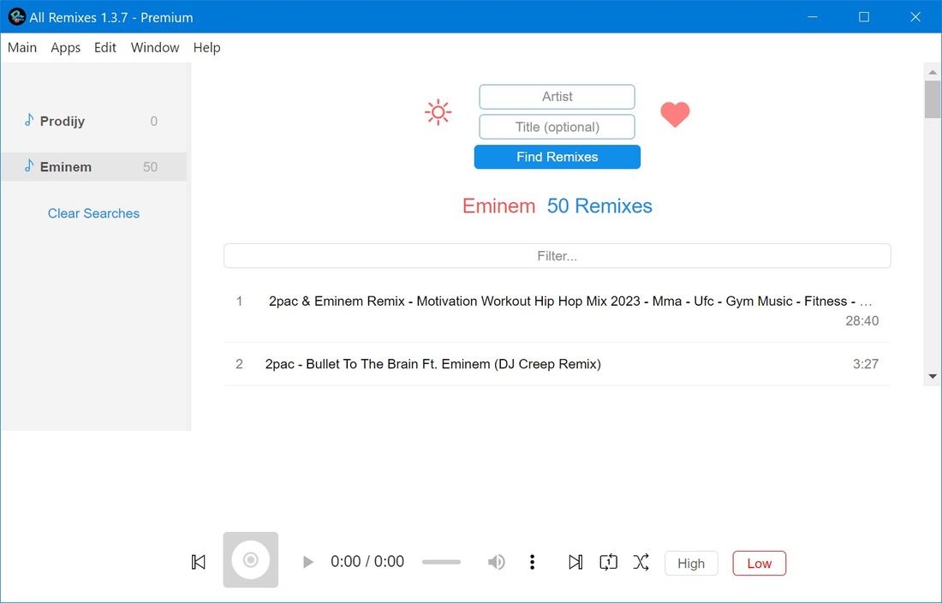This screenshot has height=603, width=942.
Task: Click the playback progress slider
Action: point(440,562)
